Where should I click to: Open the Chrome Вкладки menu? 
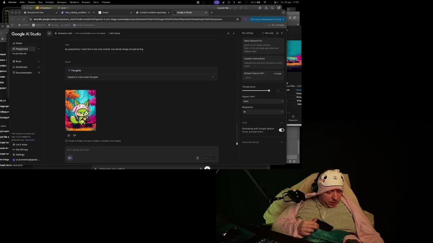coord(86,2)
